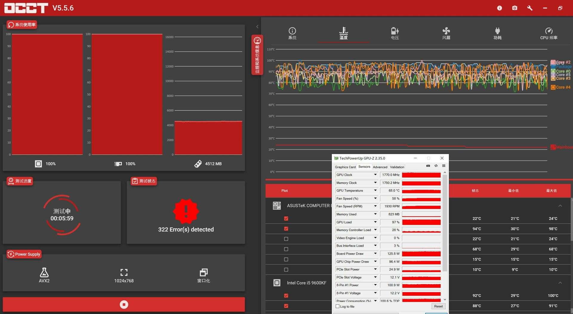This screenshot has width=573, height=314.
Task: Switch to the 风扇 fan tab
Action: [446, 33]
